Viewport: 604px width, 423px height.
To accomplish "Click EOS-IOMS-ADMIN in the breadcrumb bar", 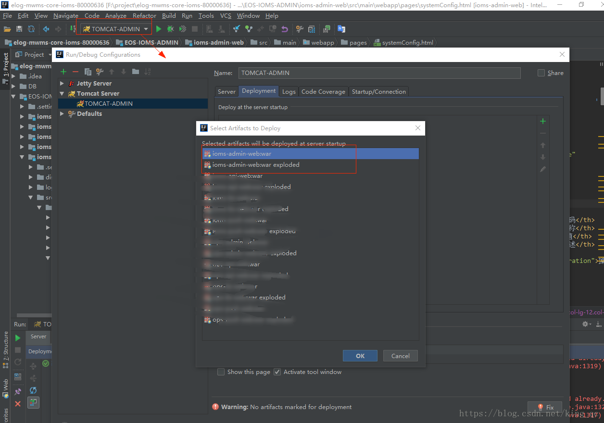I will click(x=148, y=42).
